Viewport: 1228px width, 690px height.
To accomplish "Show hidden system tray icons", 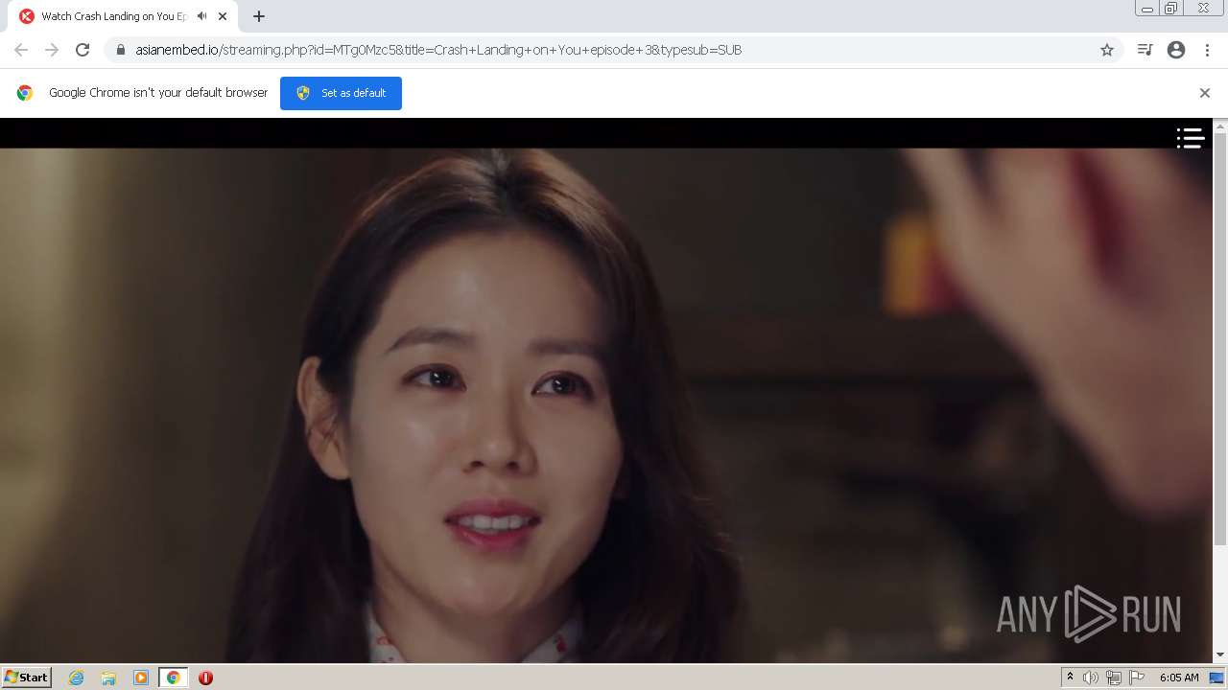I will coord(1070,678).
